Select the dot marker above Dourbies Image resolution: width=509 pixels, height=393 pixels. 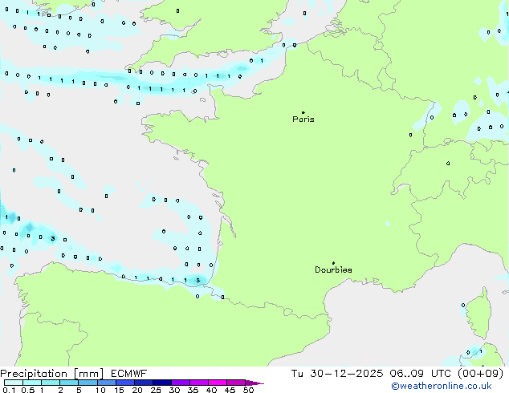pyautogui.click(x=333, y=263)
